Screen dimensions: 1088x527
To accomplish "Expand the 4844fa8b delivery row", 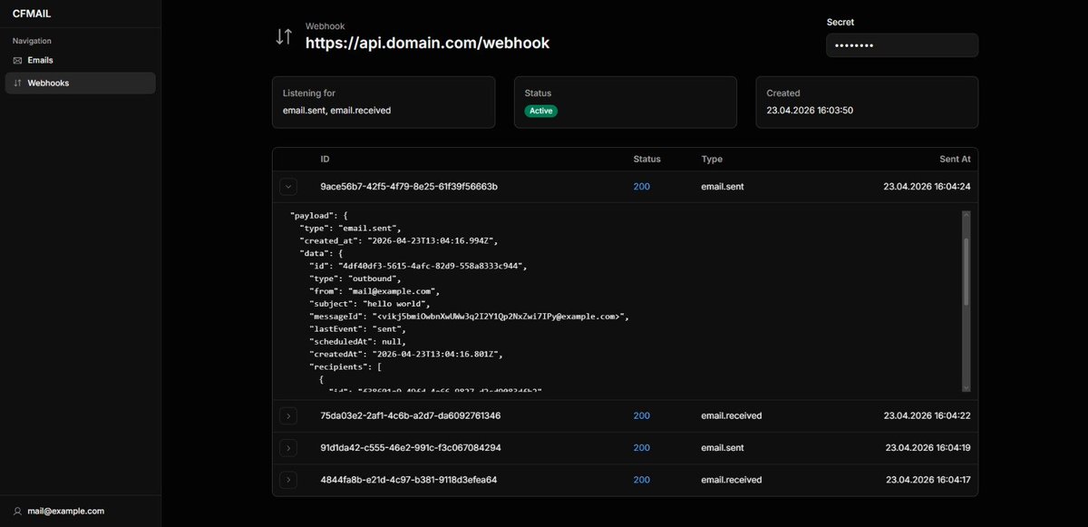I will point(287,479).
